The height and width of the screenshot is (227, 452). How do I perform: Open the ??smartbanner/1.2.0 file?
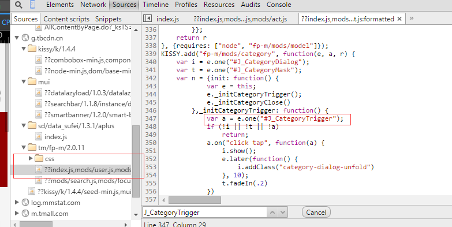pos(88,115)
